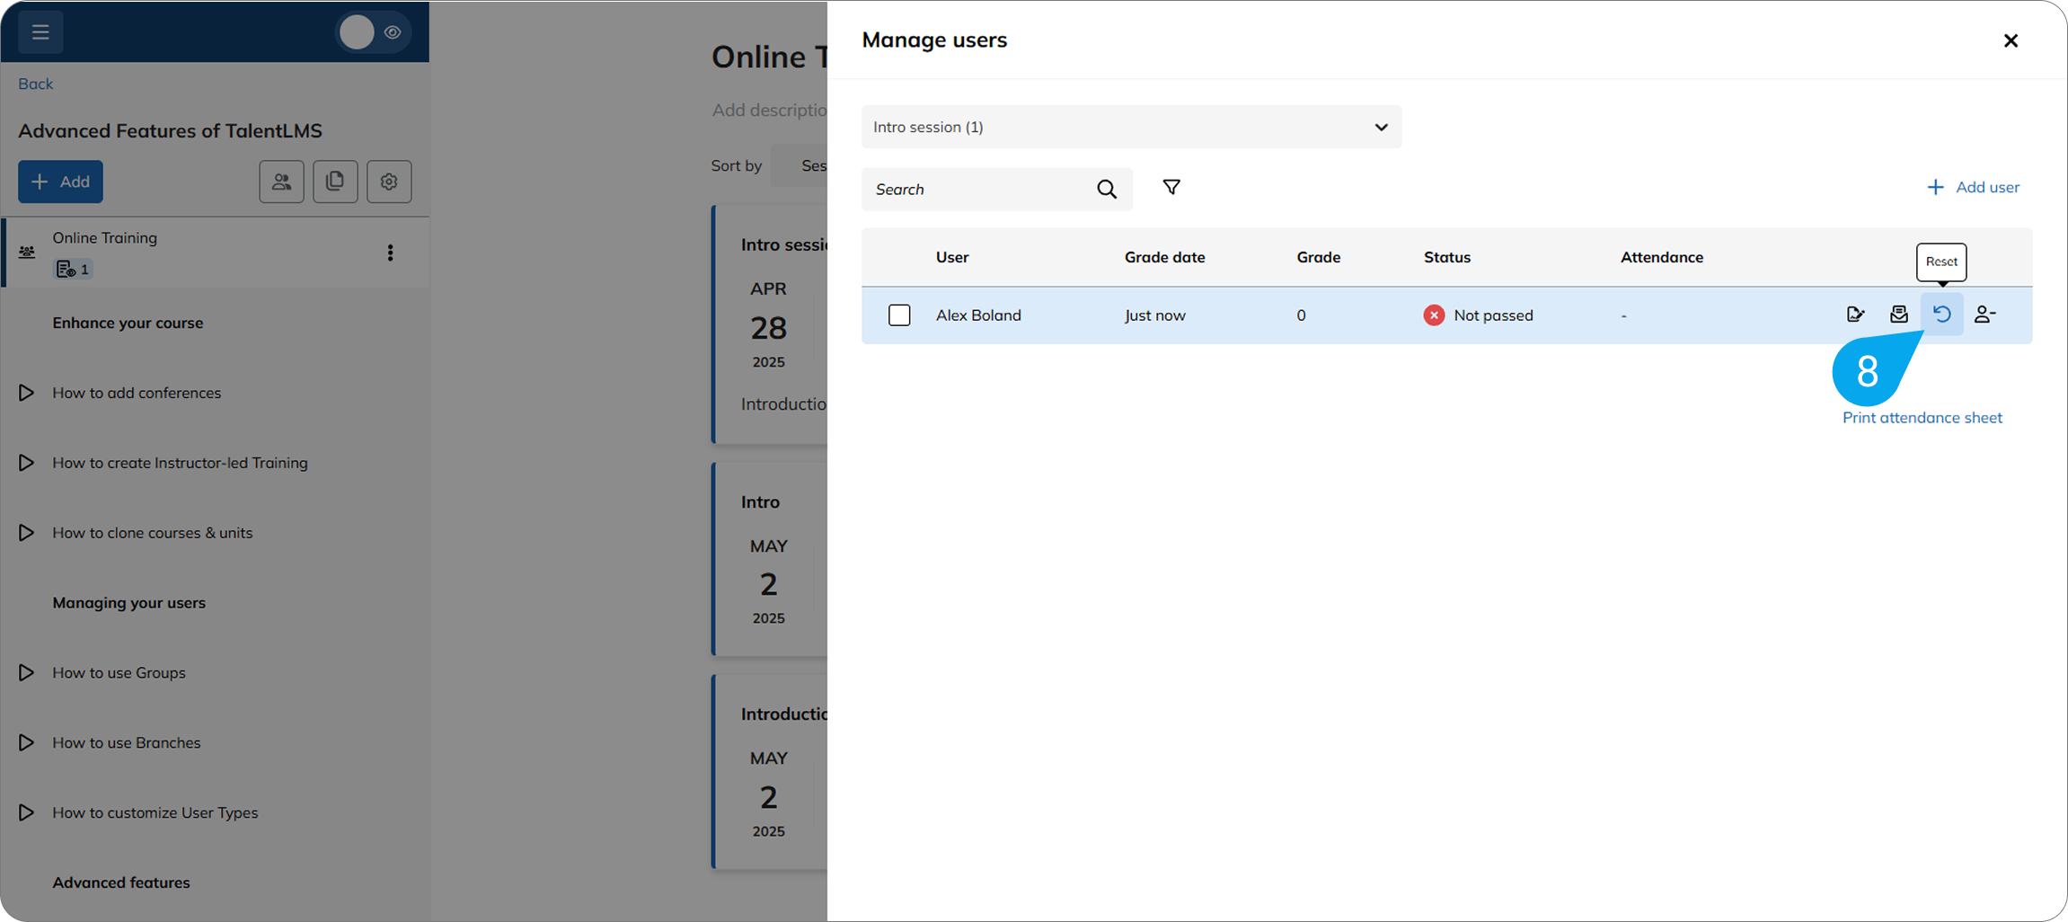Open the filter funnel icon

tap(1171, 187)
